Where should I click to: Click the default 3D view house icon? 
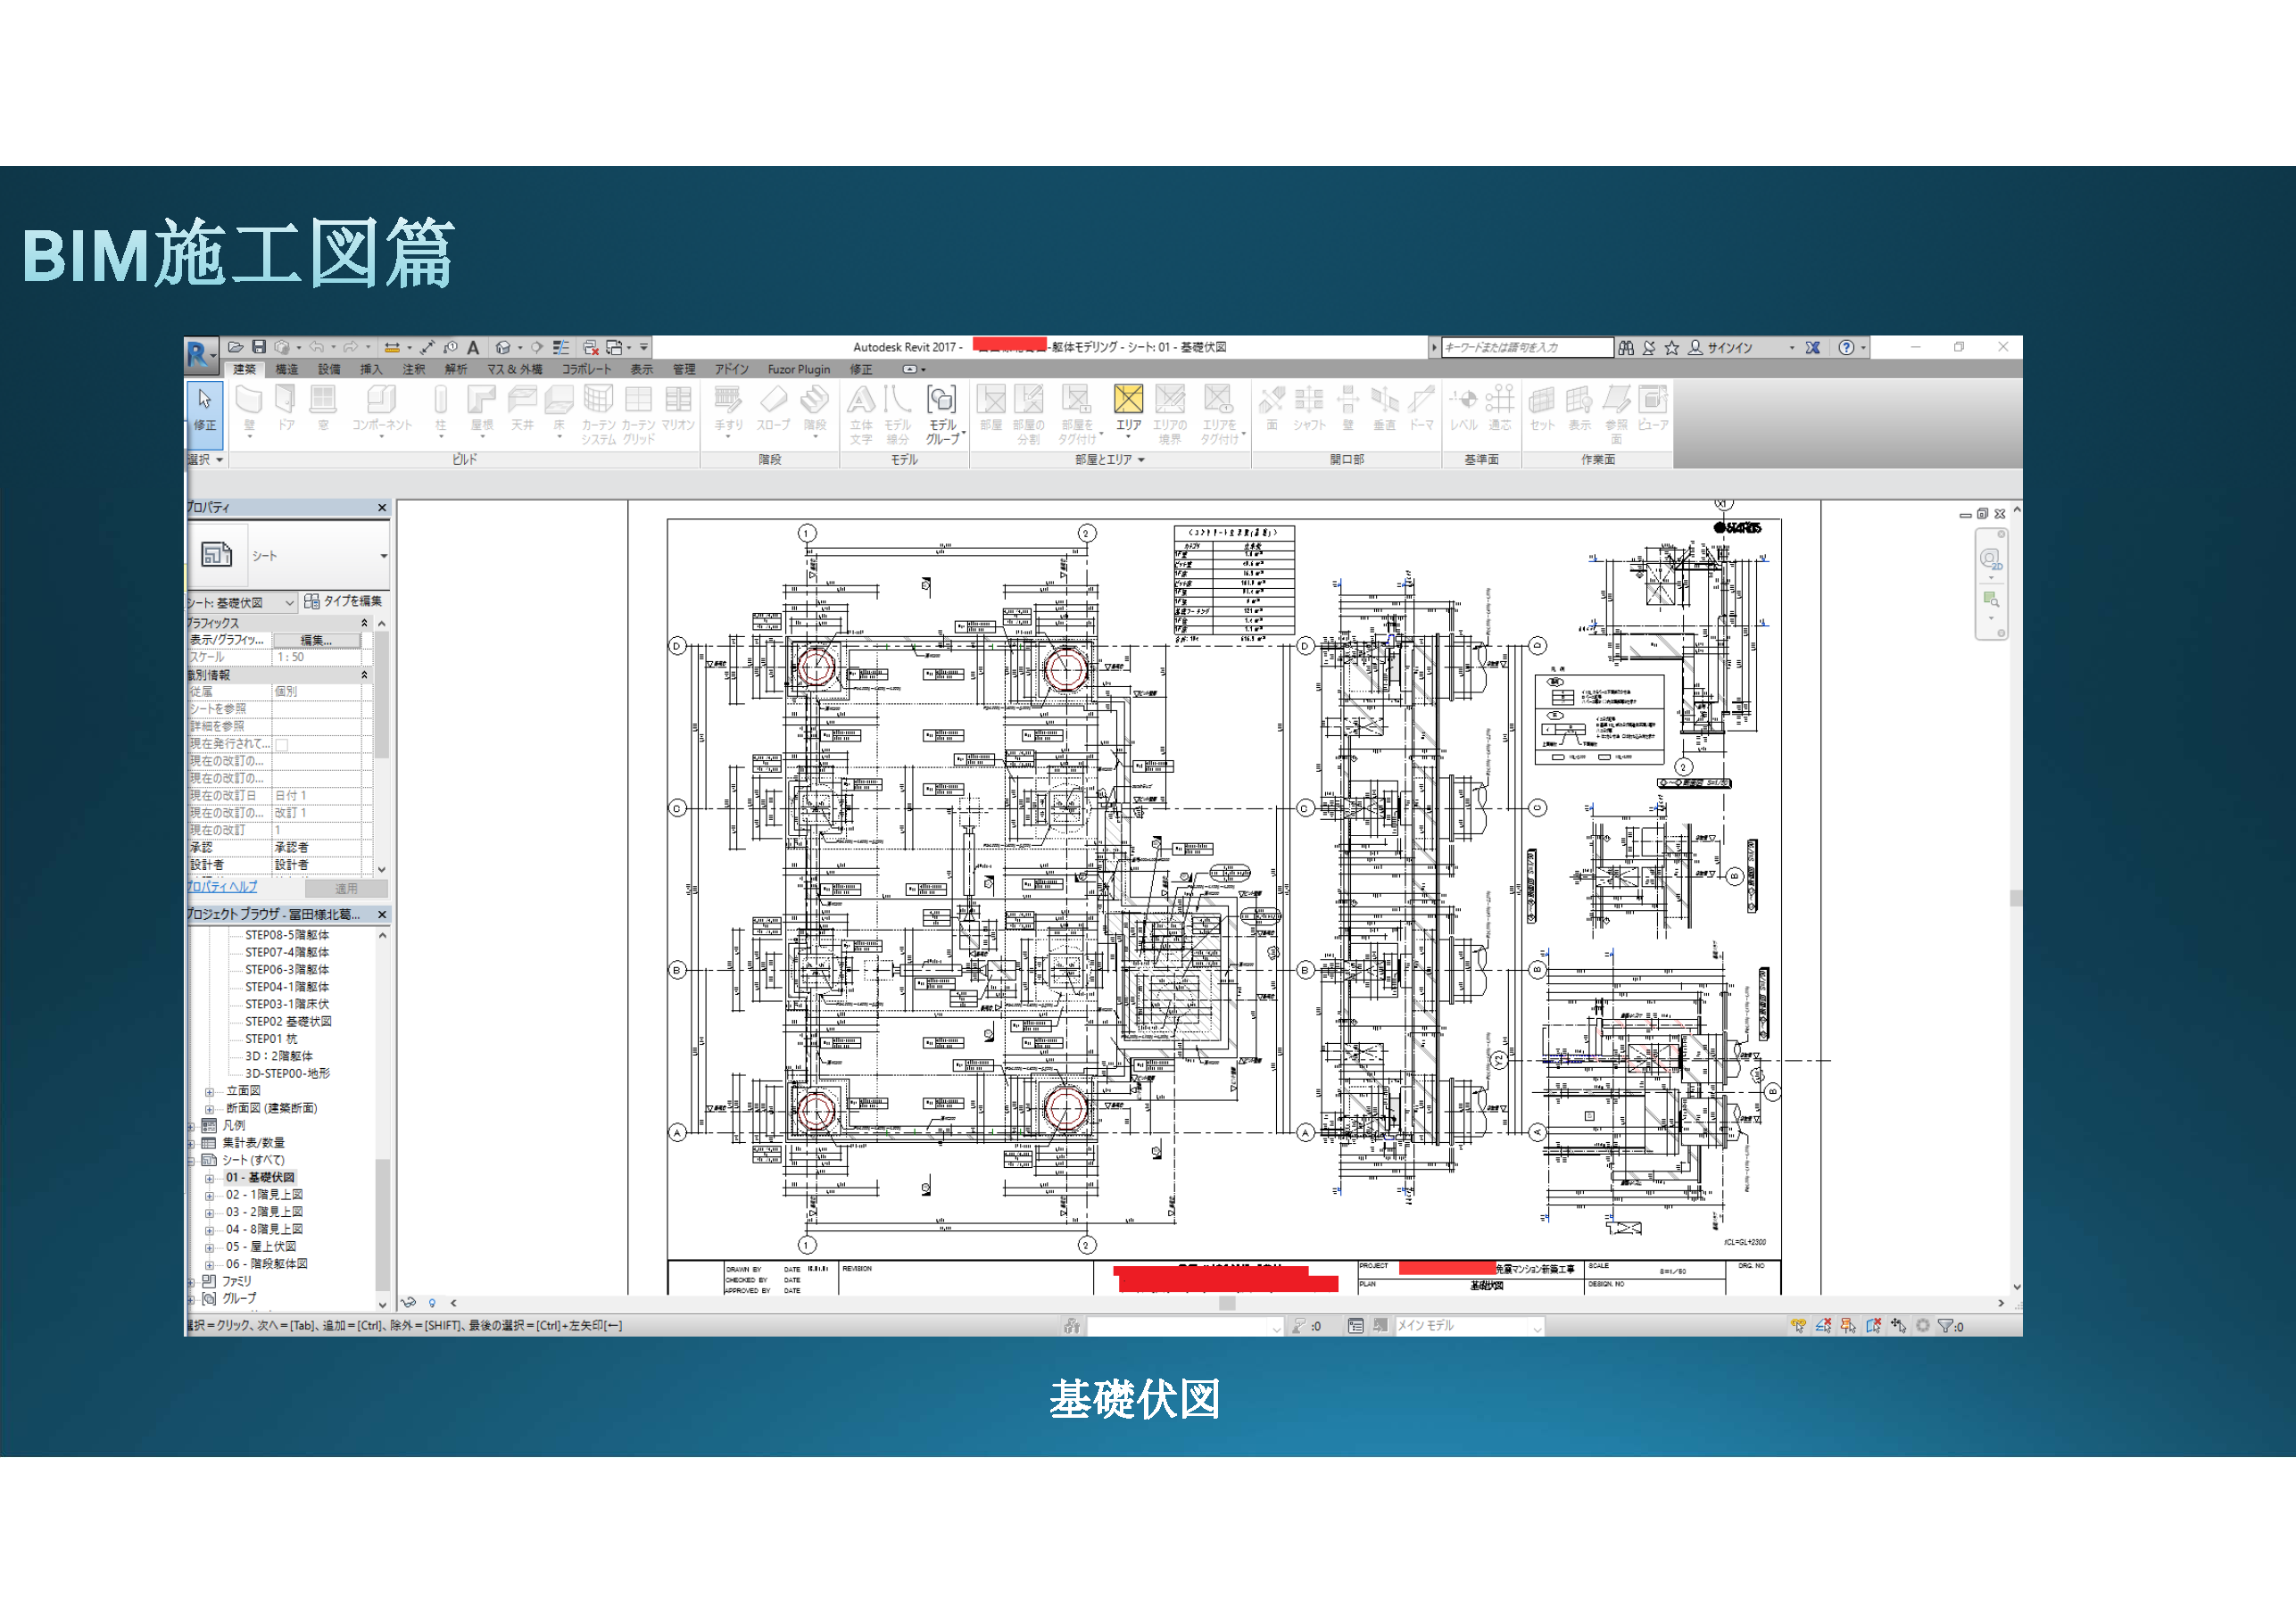pos(503,348)
